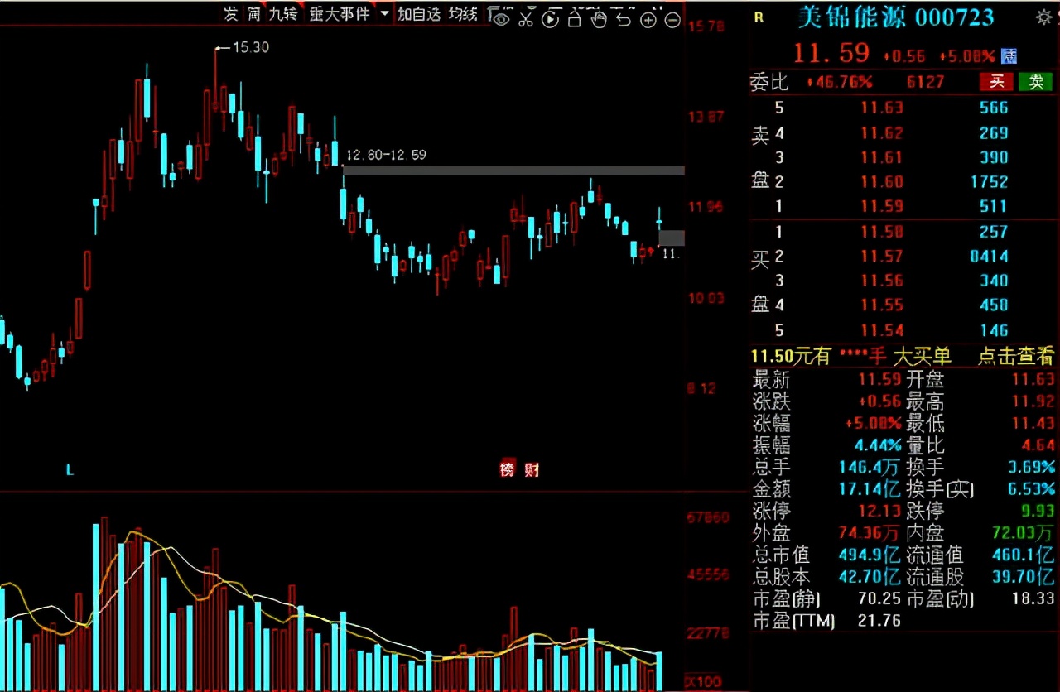
Task: Click the 量比 value 4.64
Action: 1038,445
